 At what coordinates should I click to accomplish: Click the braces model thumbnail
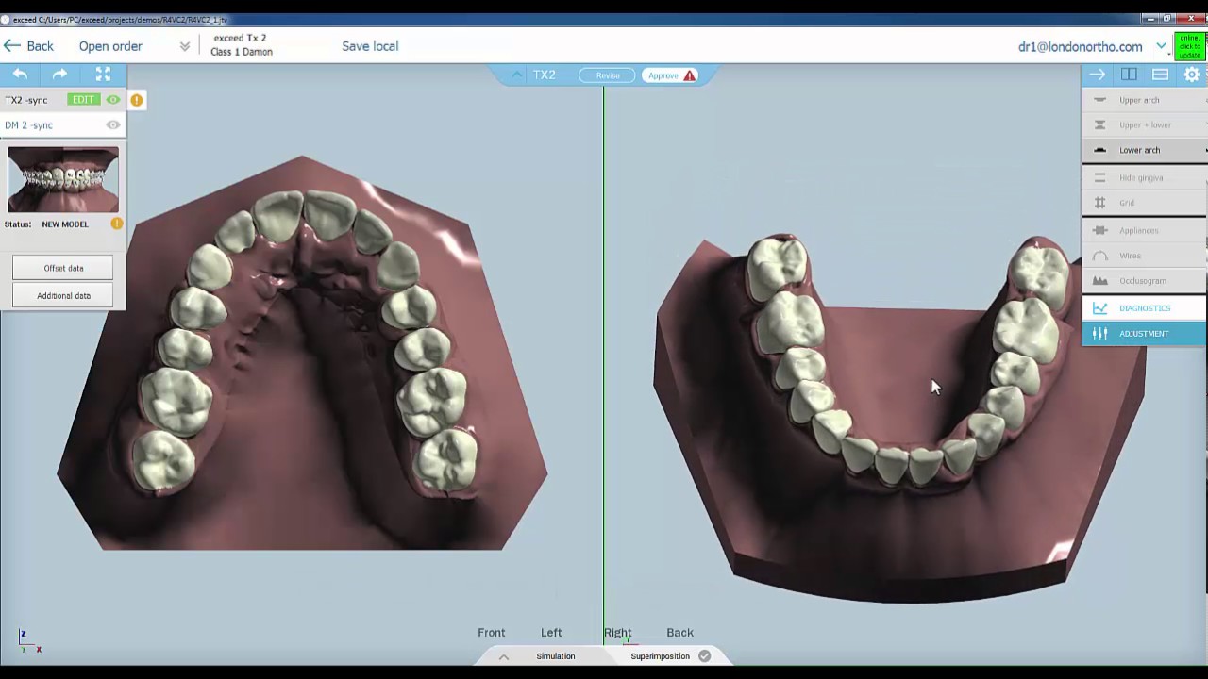pos(63,179)
